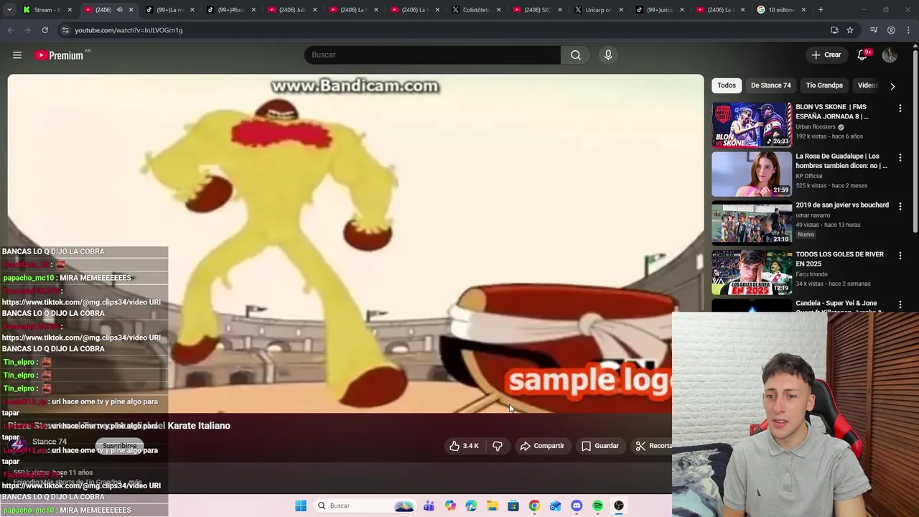Close the Stream Kick tab

point(70,10)
